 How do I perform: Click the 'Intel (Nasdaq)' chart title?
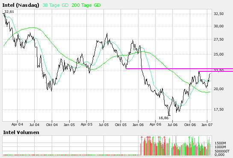(21, 6)
